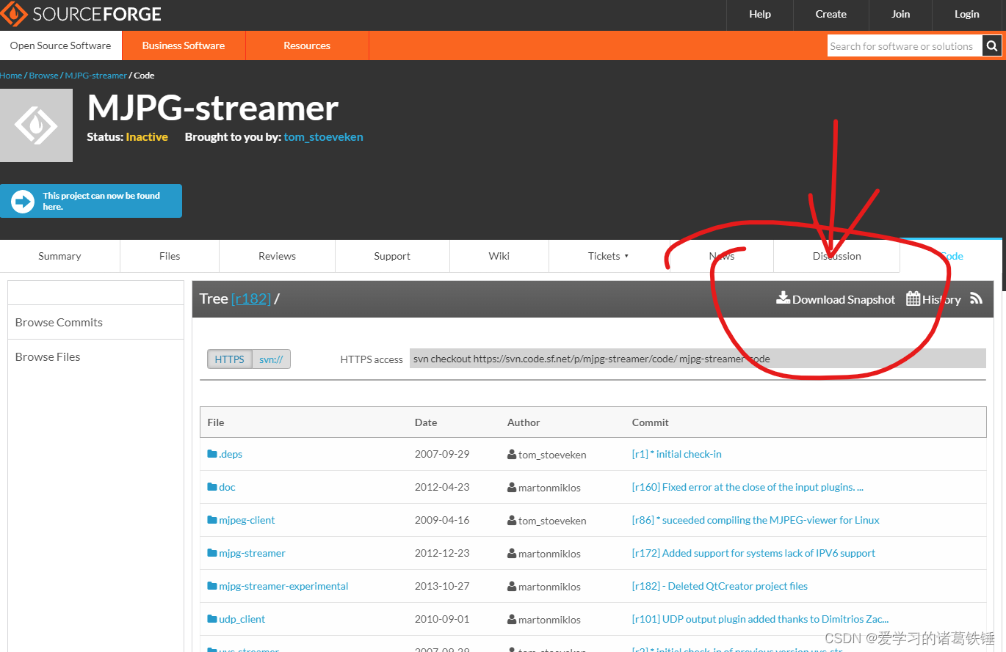
Task: Open the [r101] UDP output plugin commit
Action: [x=760, y=619]
